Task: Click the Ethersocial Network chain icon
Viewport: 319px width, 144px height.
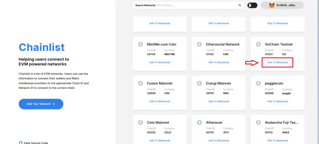Action: (199, 44)
